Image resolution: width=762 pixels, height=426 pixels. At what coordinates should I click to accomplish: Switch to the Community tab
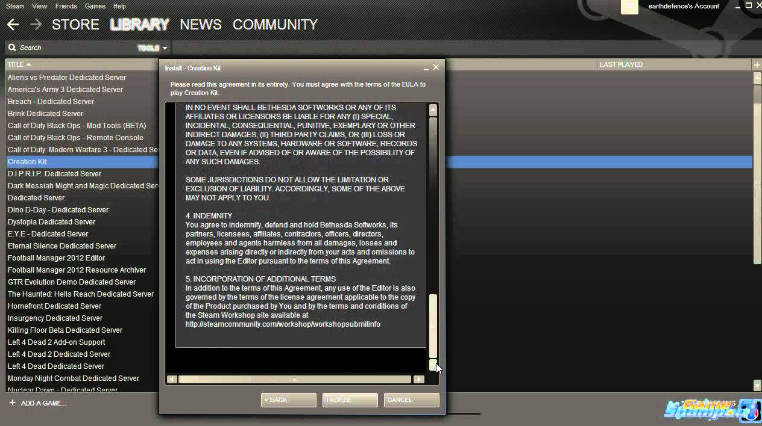click(x=275, y=25)
